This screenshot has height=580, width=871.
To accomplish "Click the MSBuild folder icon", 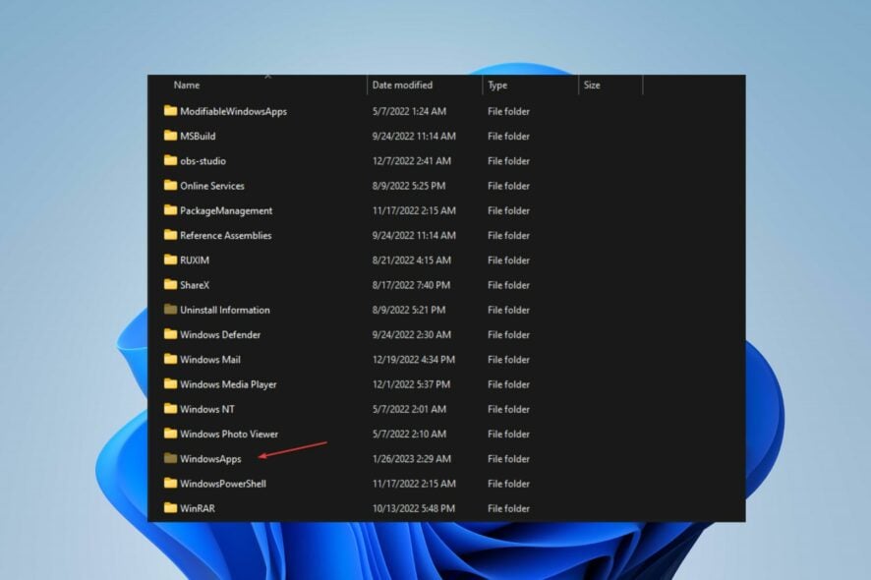I will coord(170,136).
